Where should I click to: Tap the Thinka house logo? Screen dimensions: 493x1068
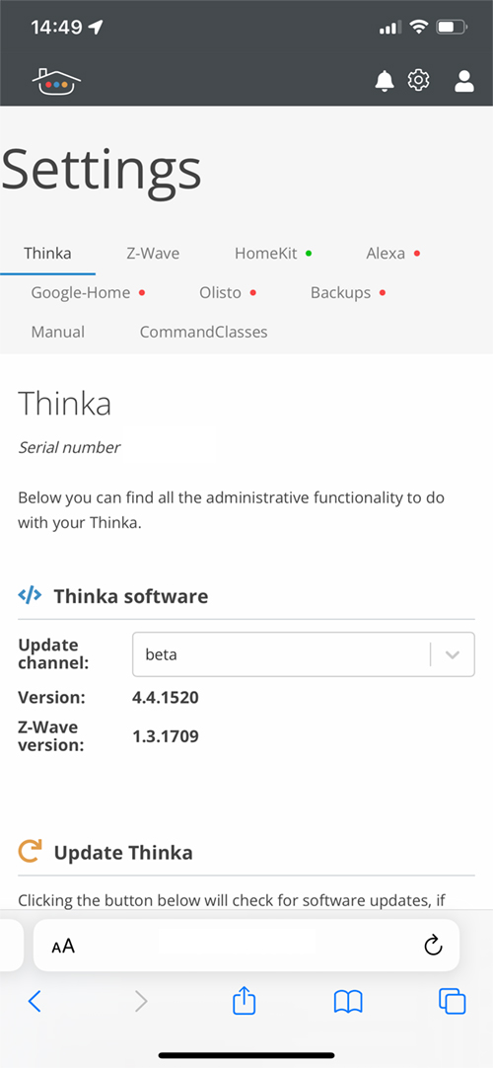coord(56,82)
